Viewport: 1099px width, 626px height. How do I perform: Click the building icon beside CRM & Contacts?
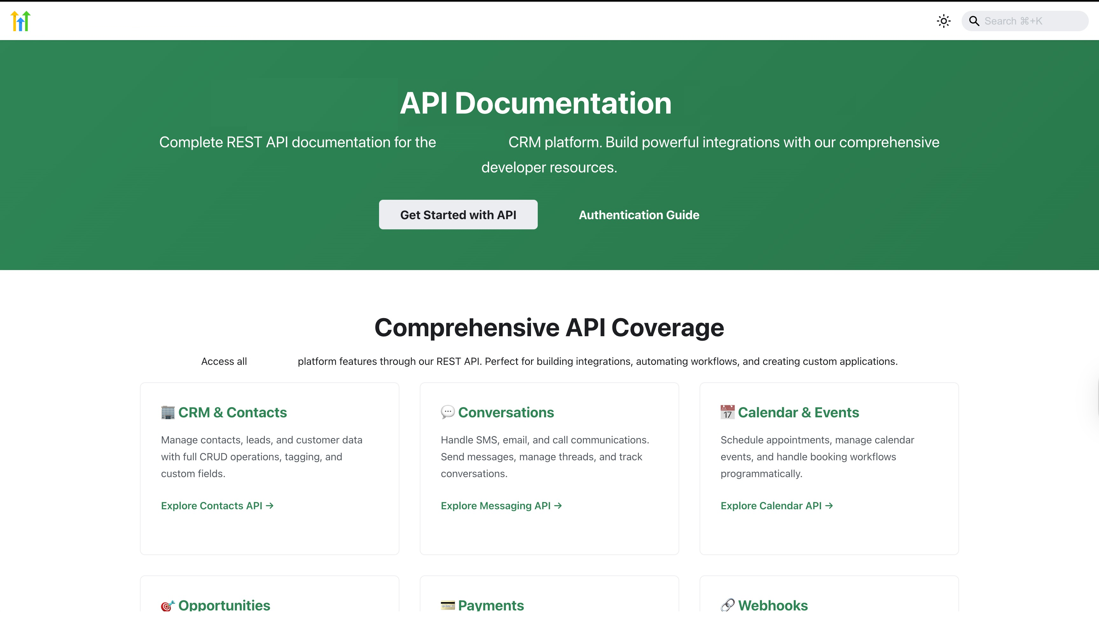pyautogui.click(x=168, y=412)
